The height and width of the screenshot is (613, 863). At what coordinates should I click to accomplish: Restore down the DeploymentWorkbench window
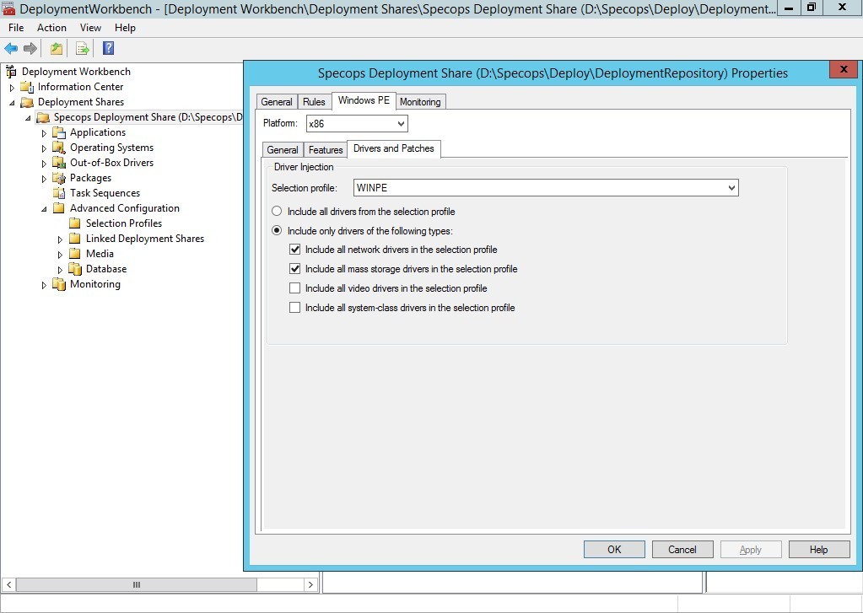(812, 8)
